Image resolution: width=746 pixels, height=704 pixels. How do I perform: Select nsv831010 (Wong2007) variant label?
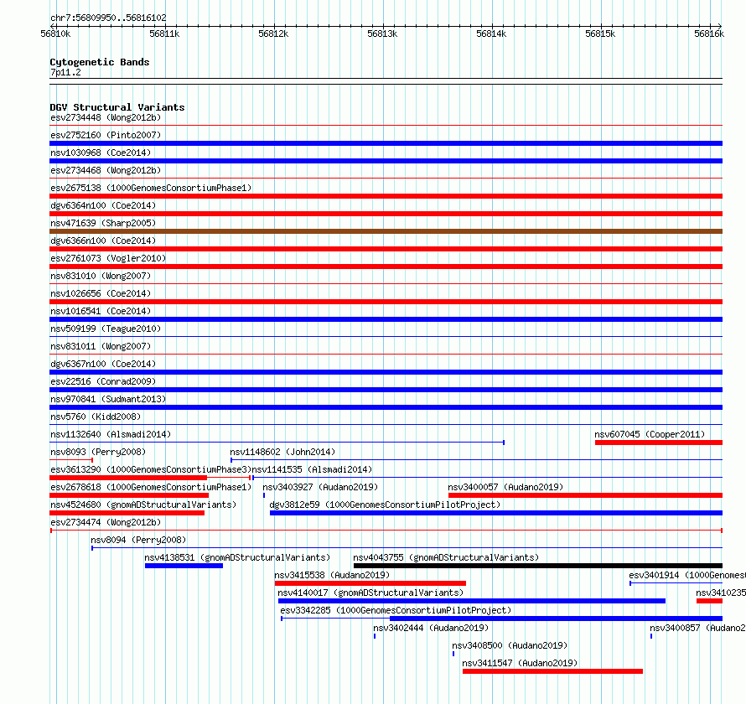pyautogui.click(x=101, y=276)
